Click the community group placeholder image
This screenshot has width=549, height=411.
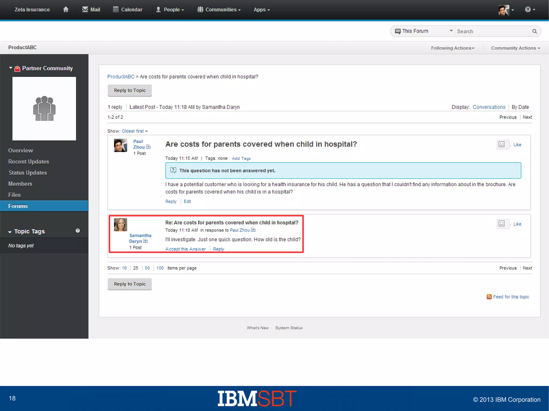click(x=44, y=108)
